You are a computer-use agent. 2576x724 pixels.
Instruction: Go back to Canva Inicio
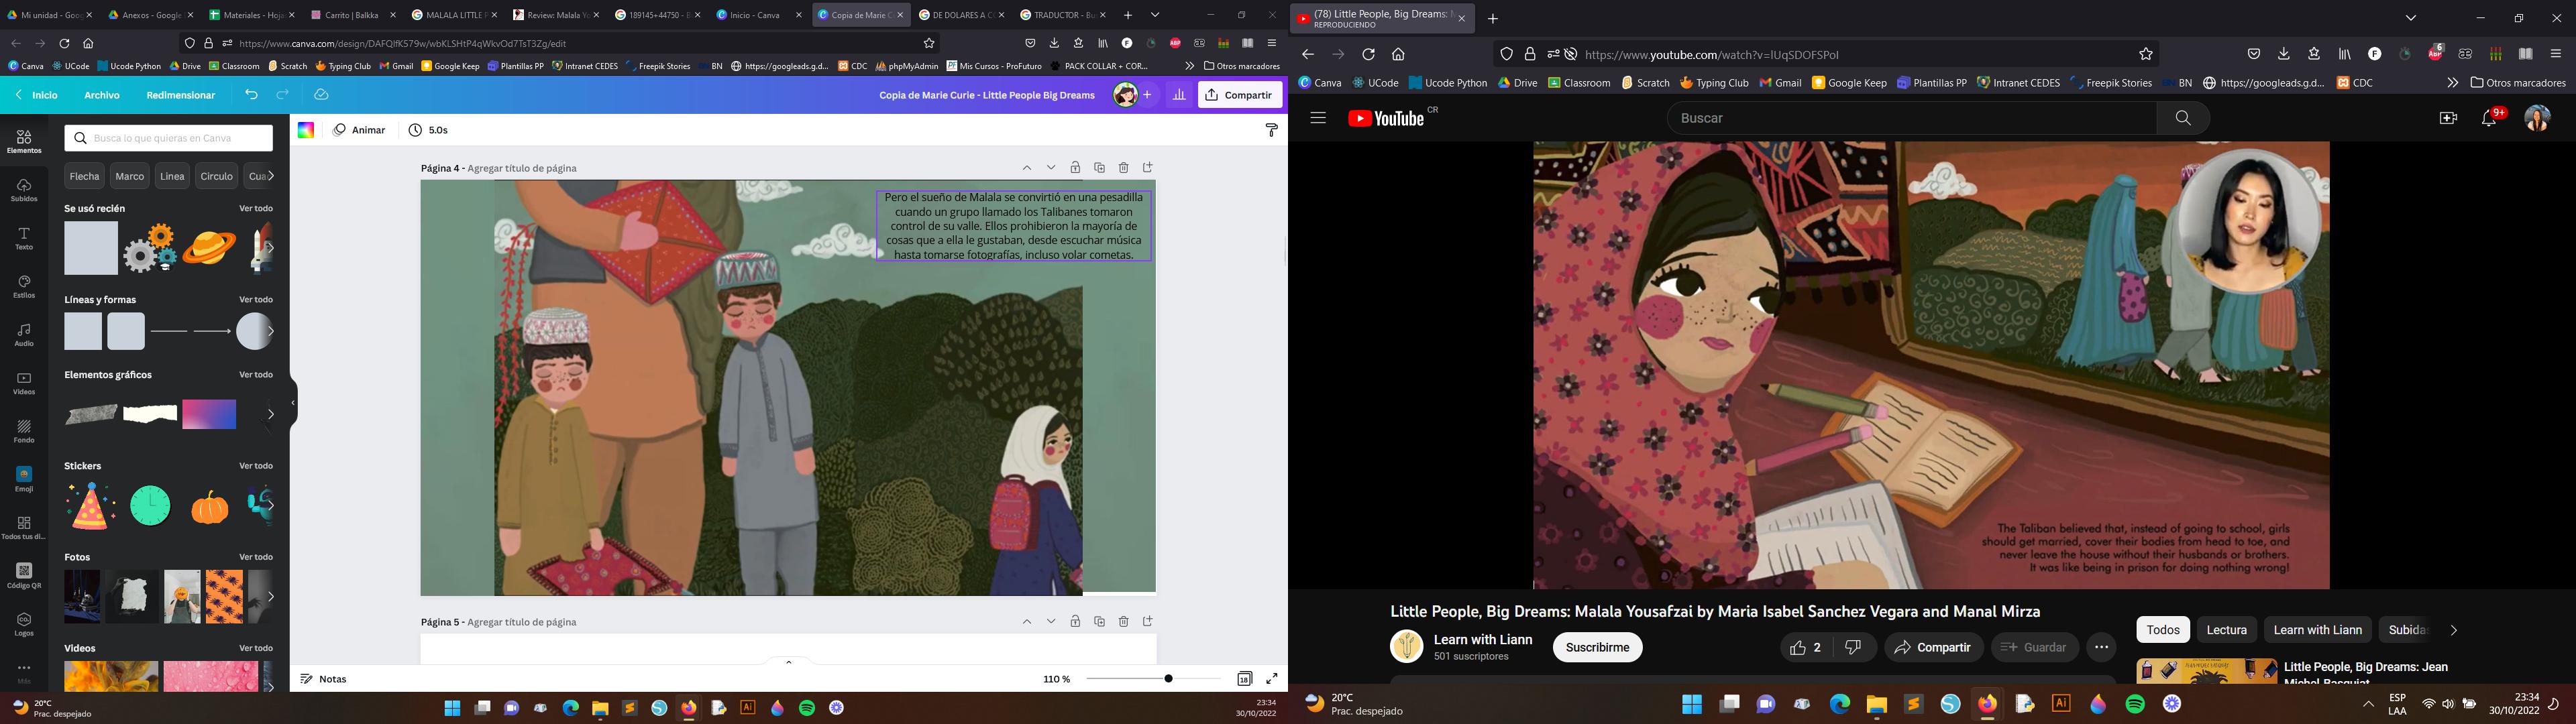(x=36, y=95)
